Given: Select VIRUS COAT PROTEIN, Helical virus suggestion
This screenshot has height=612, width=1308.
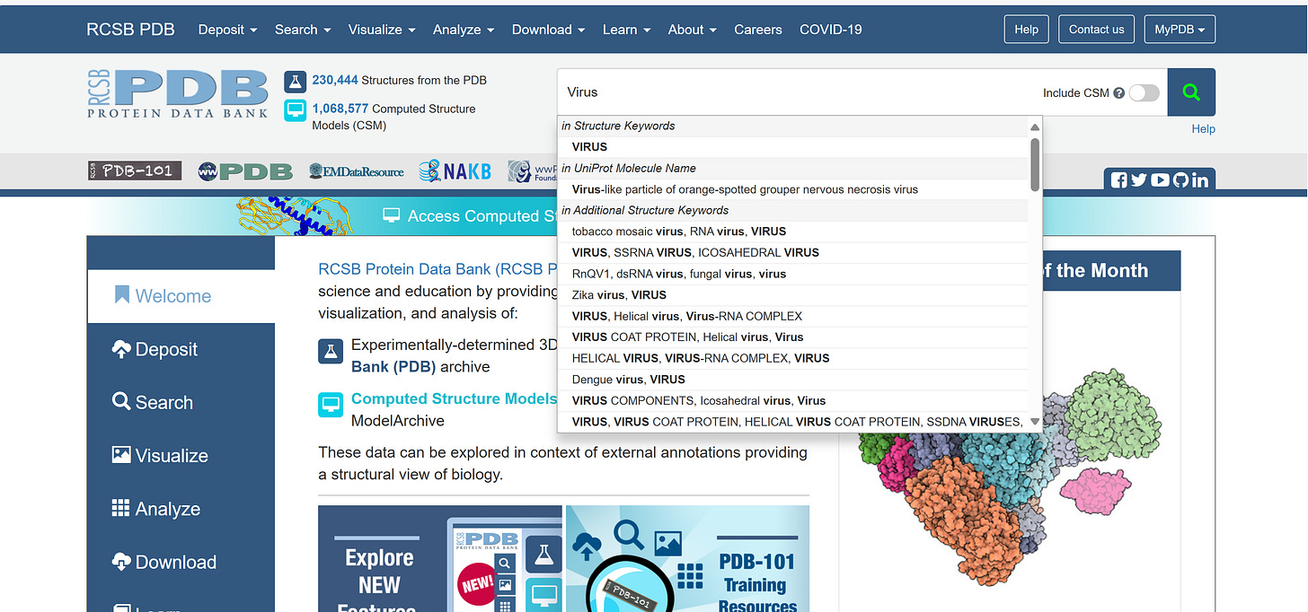Looking at the screenshot, I should 793,337.
